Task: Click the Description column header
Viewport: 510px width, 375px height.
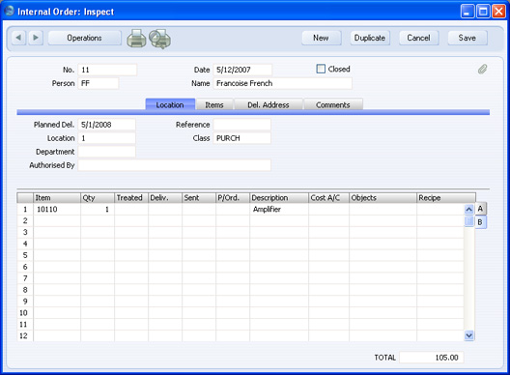Action: [x=279, y=198]
